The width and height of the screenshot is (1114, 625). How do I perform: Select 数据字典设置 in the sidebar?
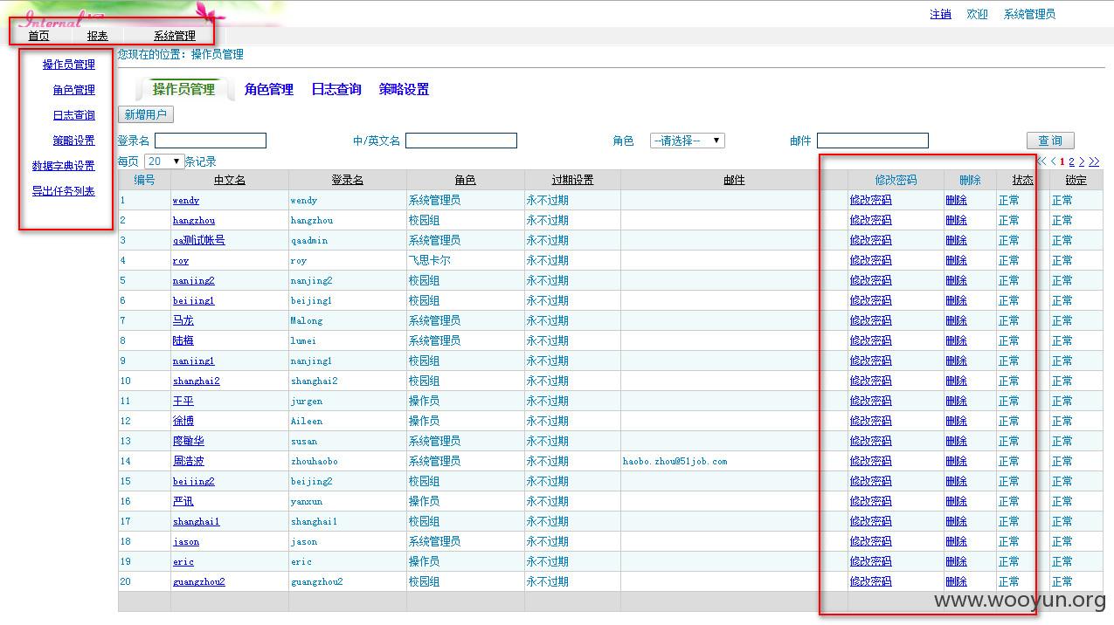pos(64,166)
